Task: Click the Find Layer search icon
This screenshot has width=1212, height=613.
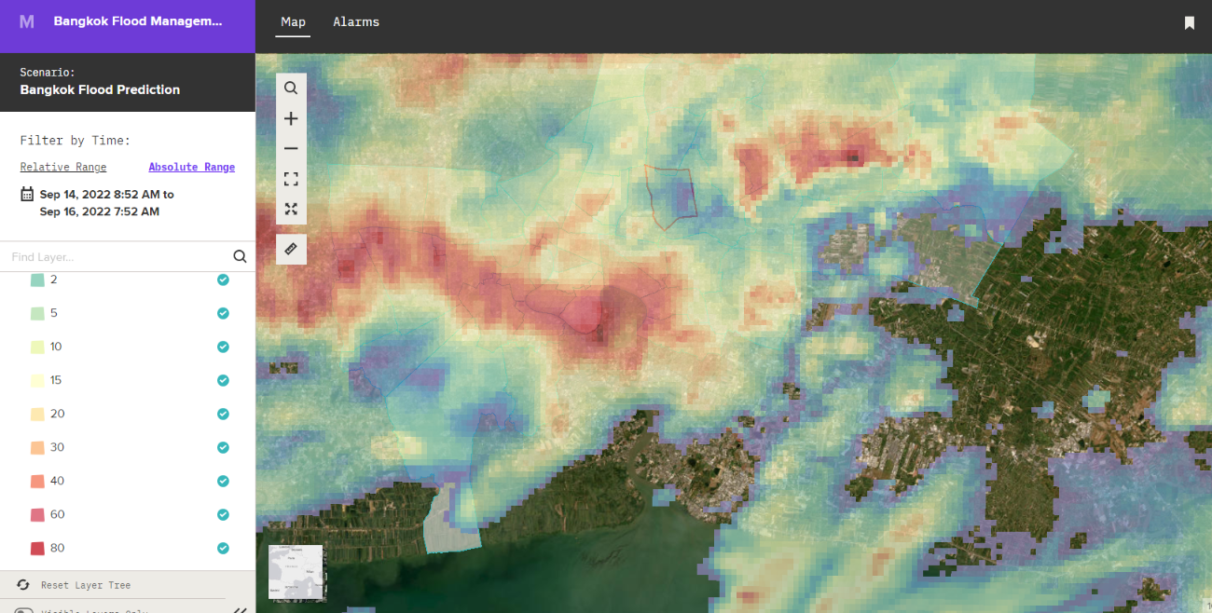Action: pos(240,257)
